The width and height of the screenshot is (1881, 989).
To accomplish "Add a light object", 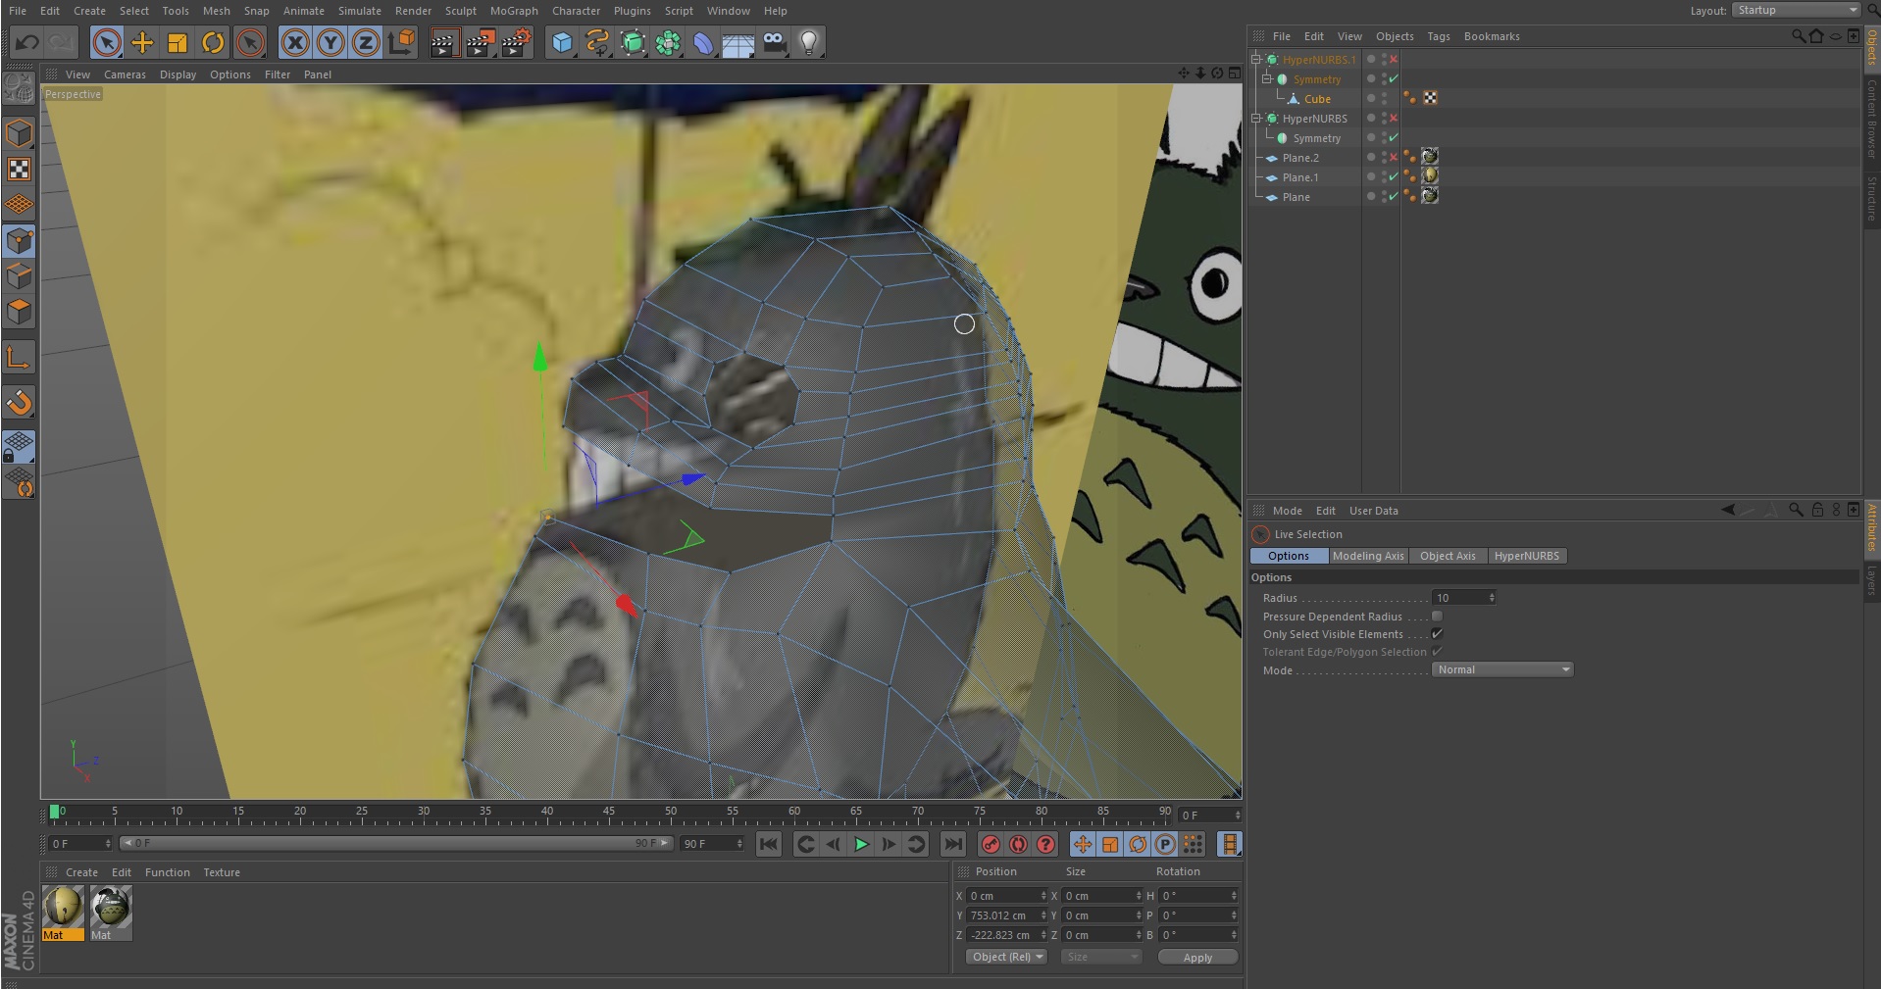I will pyautogui.click(x=809, y=42).
